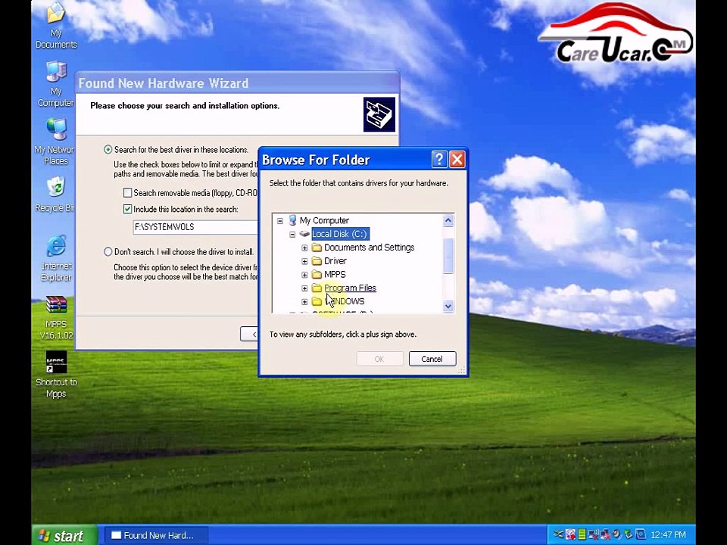Expand the Program Files folder node
The image size is (727, 545).
[x=304, y=288]
